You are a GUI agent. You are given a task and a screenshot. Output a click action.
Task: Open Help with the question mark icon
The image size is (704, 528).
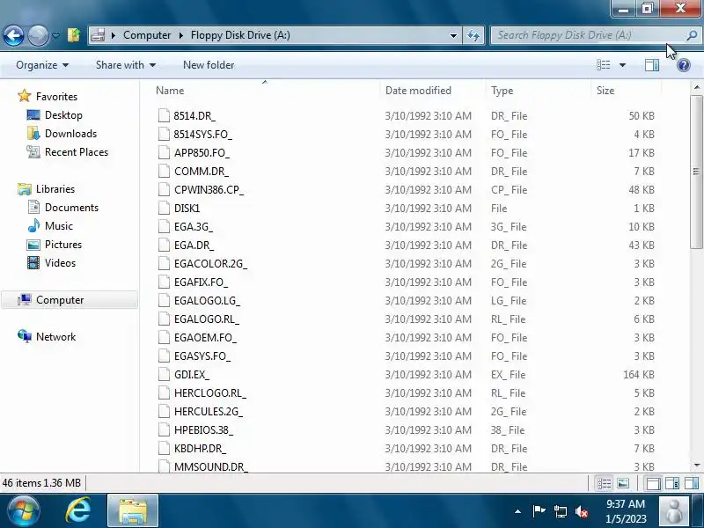(x=684, y=65)
